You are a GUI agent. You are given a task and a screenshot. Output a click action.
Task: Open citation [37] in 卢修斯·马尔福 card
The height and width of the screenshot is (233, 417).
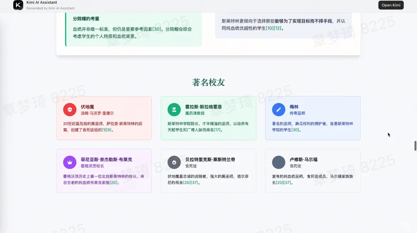pyautogui.click(x=287, y=182)
